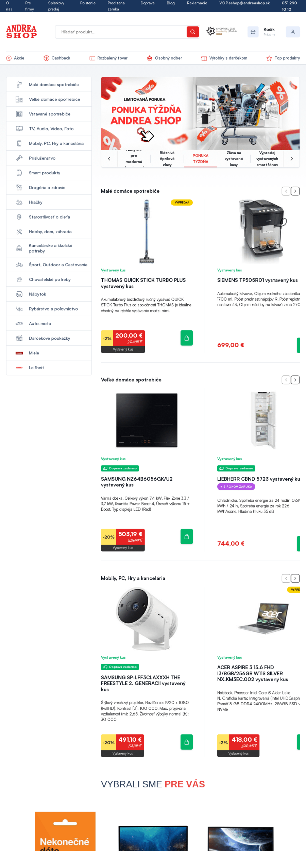Click the red search magnifier button
This screenshot has width=306, height=851.
[192, 32]
